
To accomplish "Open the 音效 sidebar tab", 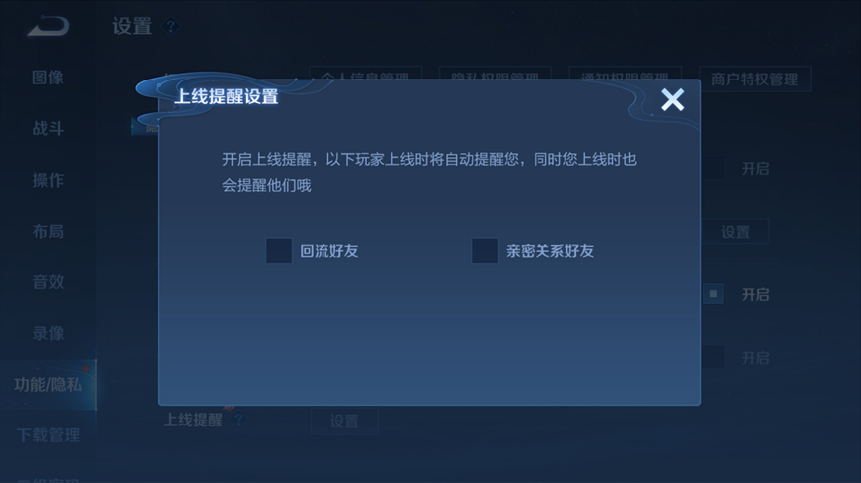I will [x=48, y=282].
